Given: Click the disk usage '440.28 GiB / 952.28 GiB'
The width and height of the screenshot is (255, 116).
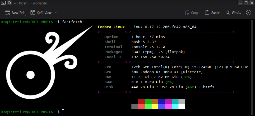Looking at the screenshot, I should point(157,87).
